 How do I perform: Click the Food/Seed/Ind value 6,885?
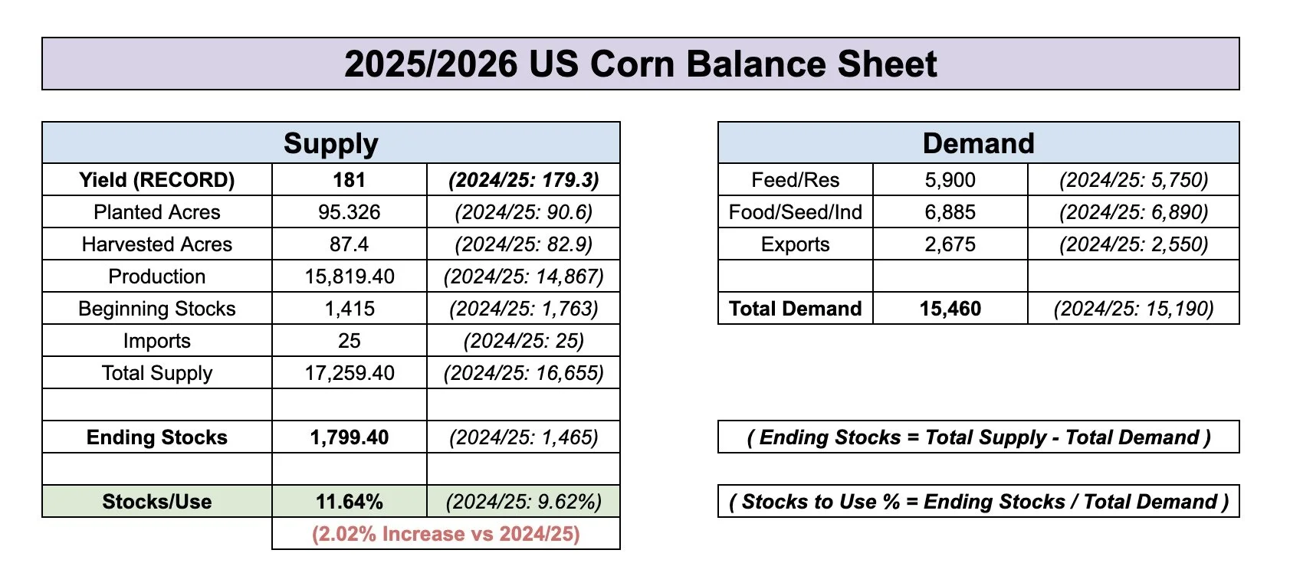pyautogui.click(x=950, y=211)
